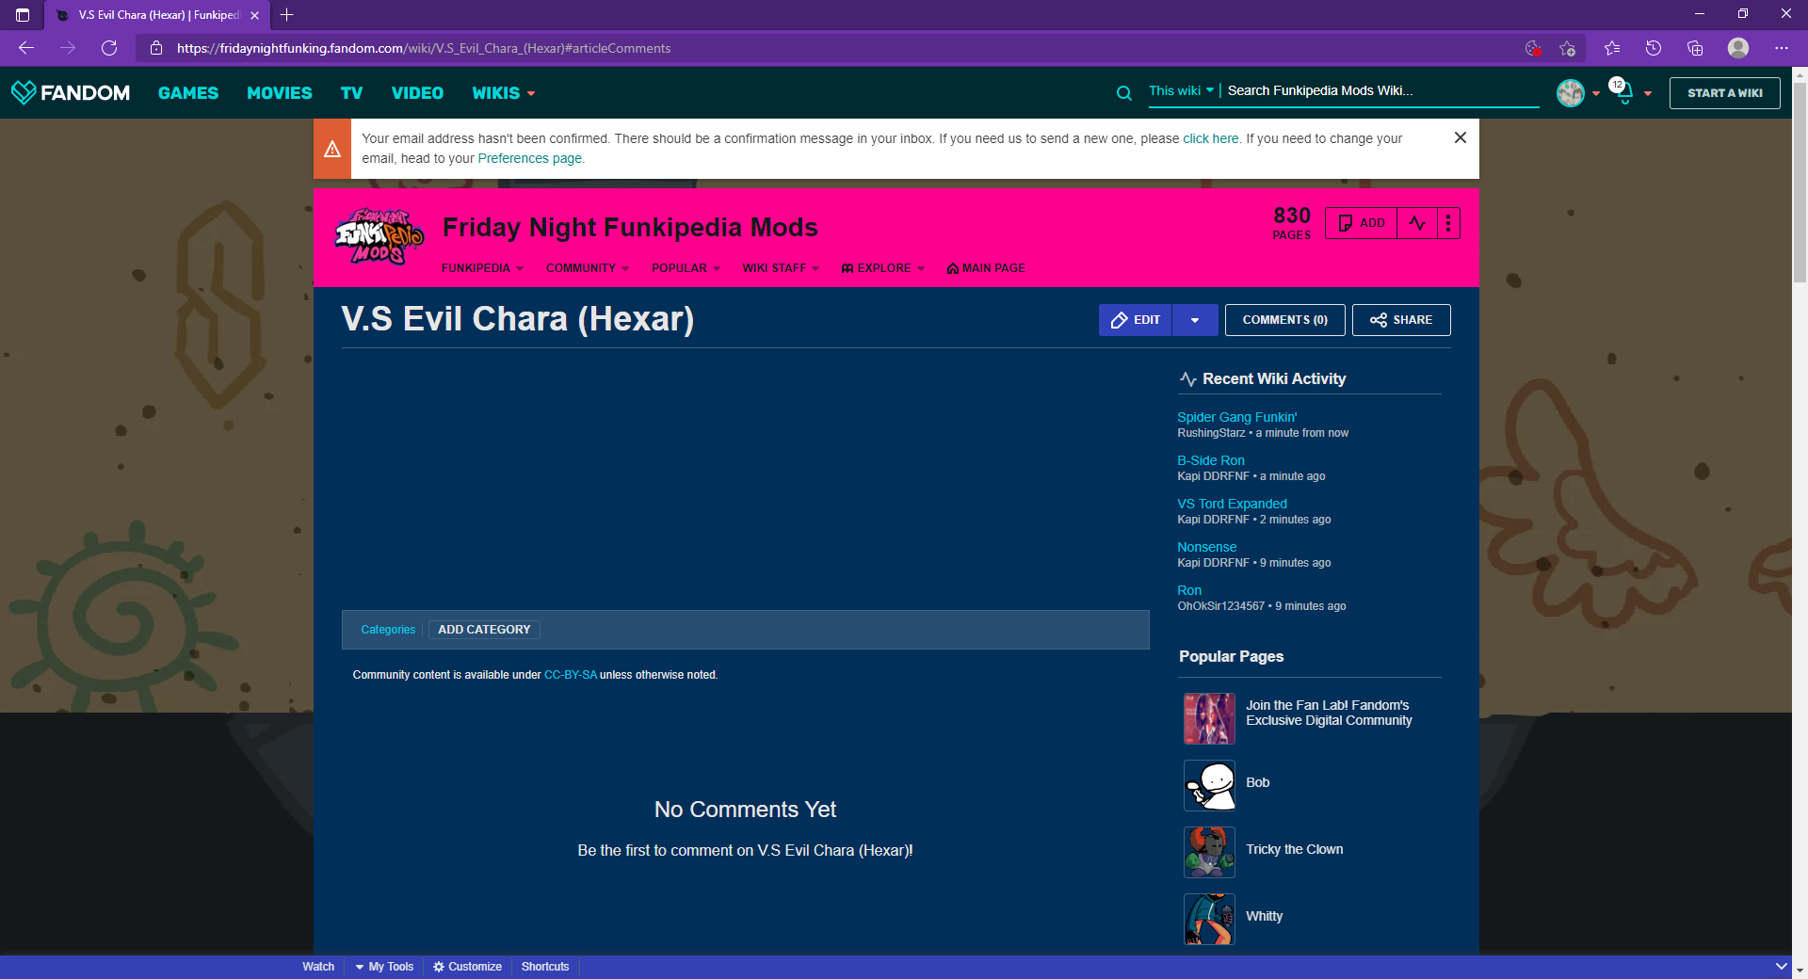Edit the V.S Evil Chara page

point(1135,320)
